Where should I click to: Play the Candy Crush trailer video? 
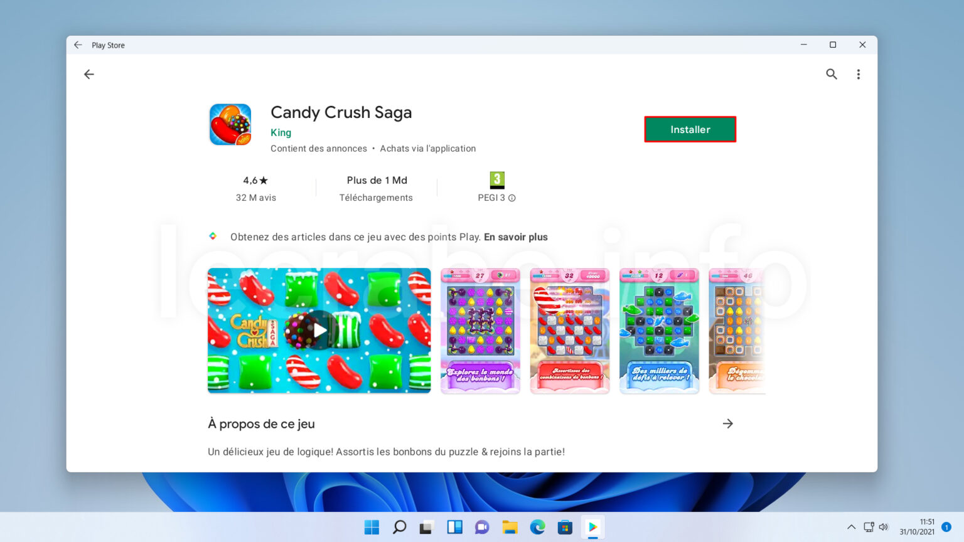coord(319,331)
